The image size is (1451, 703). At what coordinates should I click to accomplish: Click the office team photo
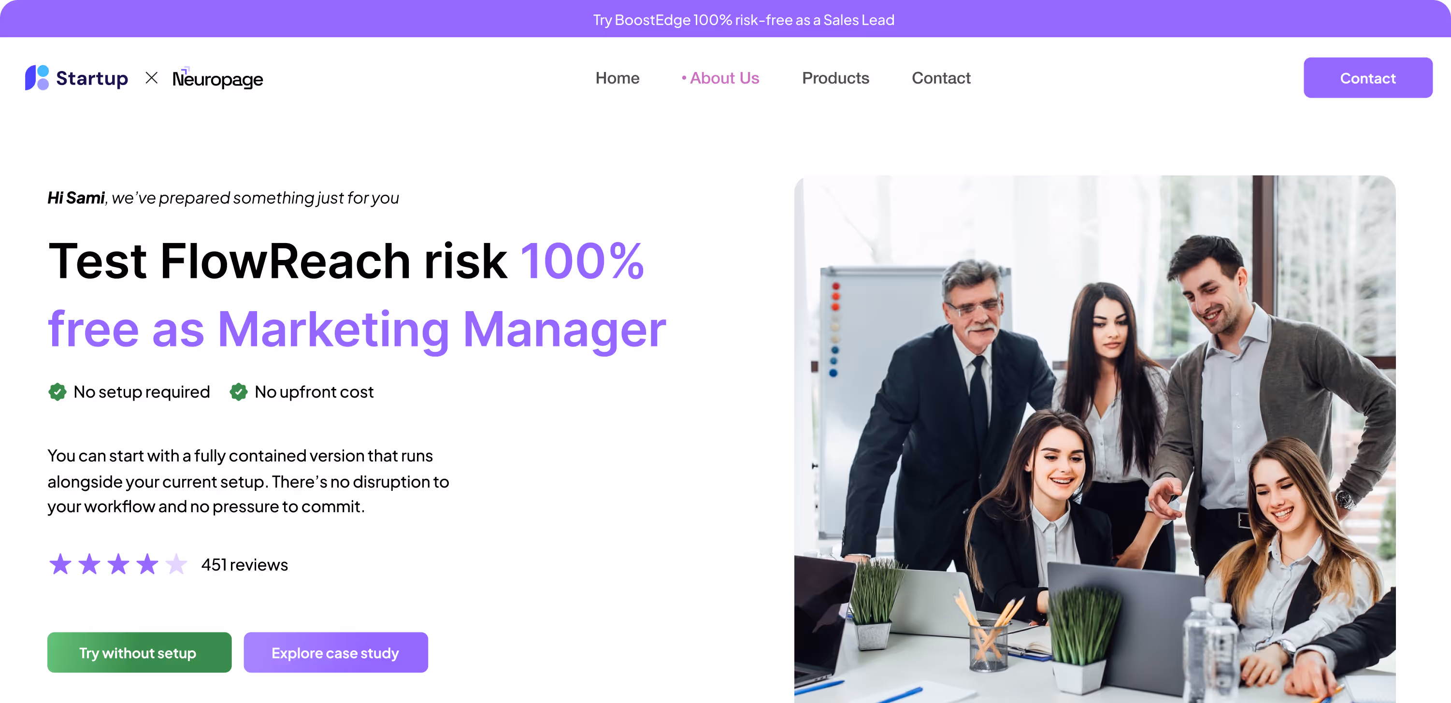pos(1094,439)
